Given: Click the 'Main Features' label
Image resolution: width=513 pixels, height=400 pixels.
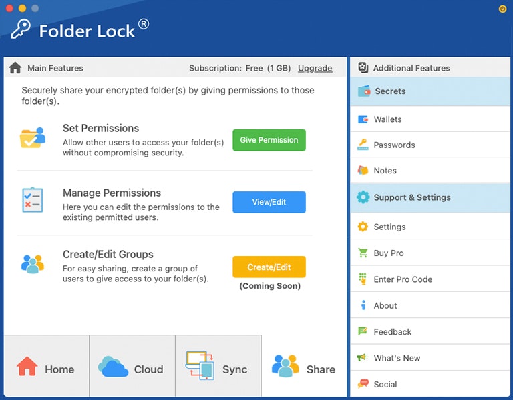Looking at the screenshot, I should point(55,68).
